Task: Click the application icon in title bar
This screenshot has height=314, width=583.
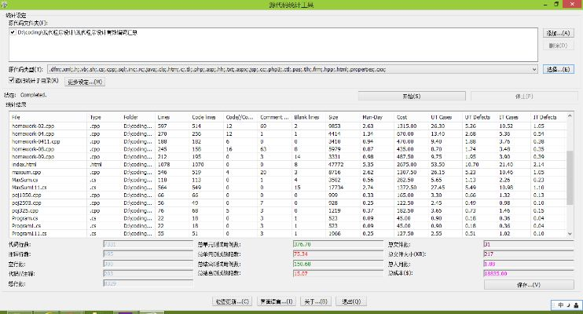Action: 5,5
